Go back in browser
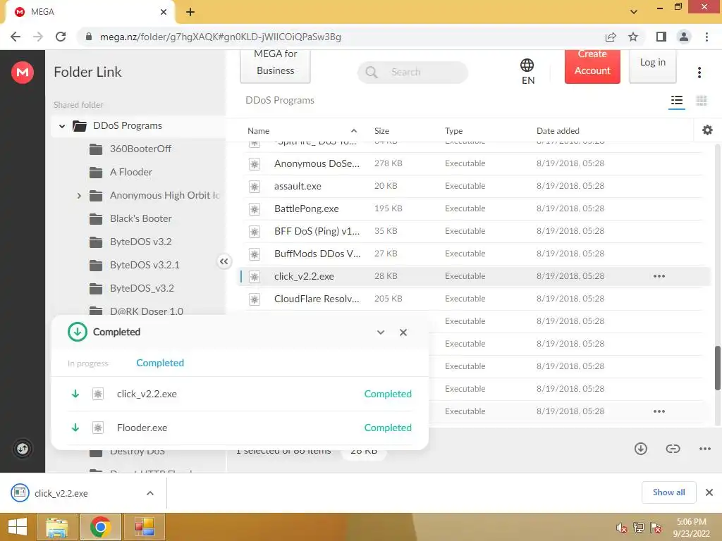Screen dimensions: 722x541 16,37
